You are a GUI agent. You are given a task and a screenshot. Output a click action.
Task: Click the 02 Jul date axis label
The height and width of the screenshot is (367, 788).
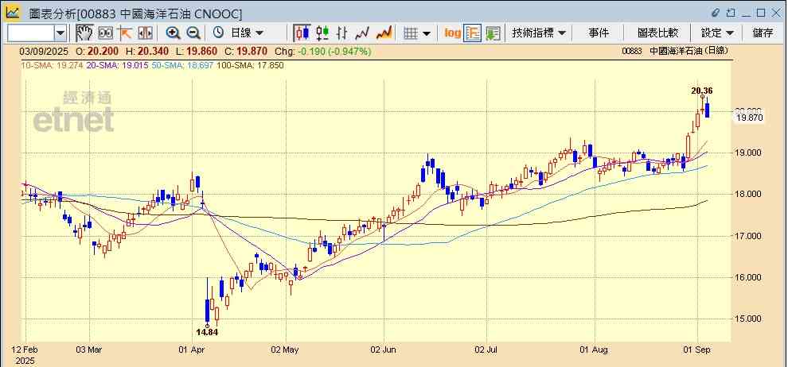486,350
